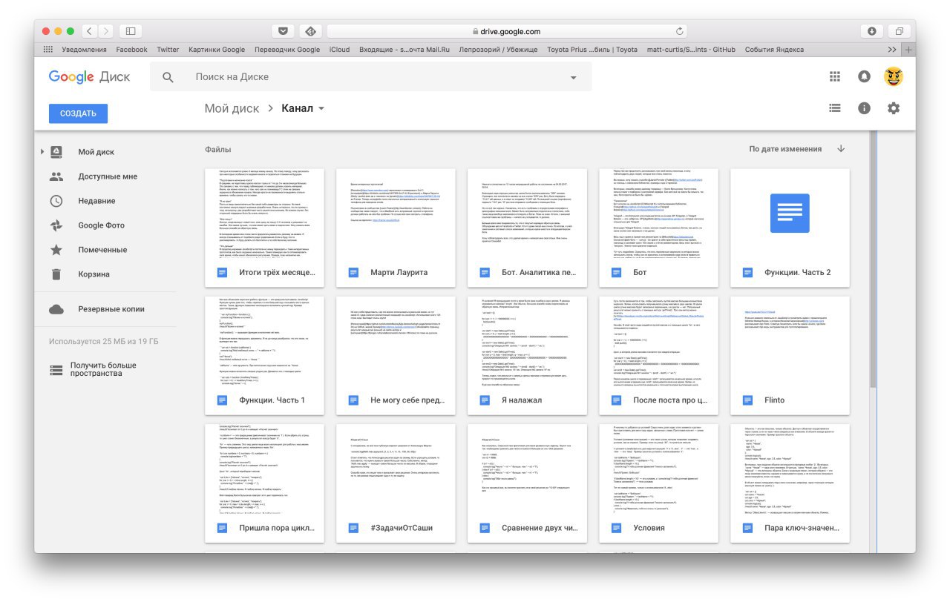Open the Канал folder dropdown
This screenshot has height=602, width=950.
[x=303, y=108]
